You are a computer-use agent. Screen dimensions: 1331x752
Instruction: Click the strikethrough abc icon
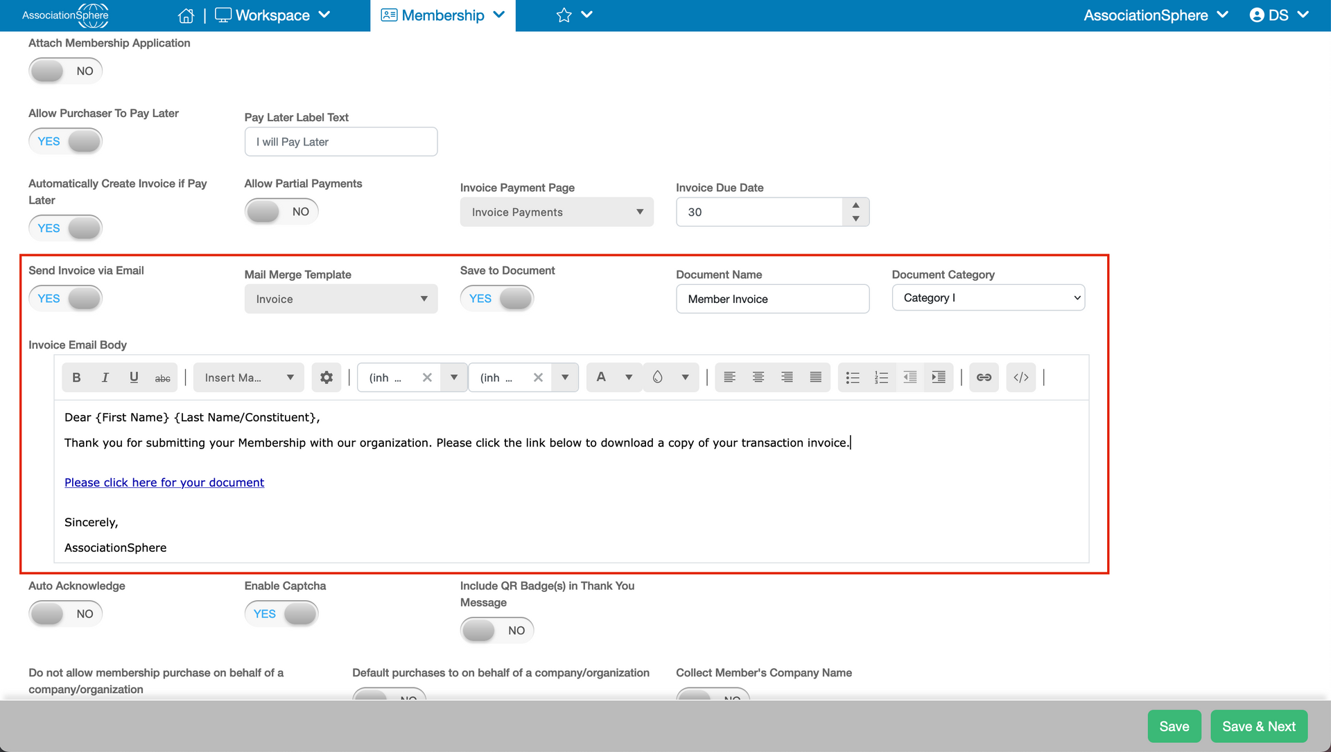(162, 378)
